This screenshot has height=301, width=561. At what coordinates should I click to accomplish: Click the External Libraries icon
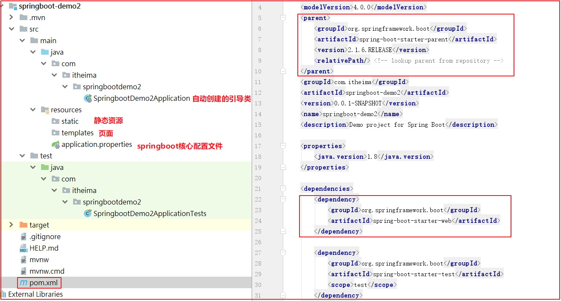pyautogui.click(x=4, y=294)
